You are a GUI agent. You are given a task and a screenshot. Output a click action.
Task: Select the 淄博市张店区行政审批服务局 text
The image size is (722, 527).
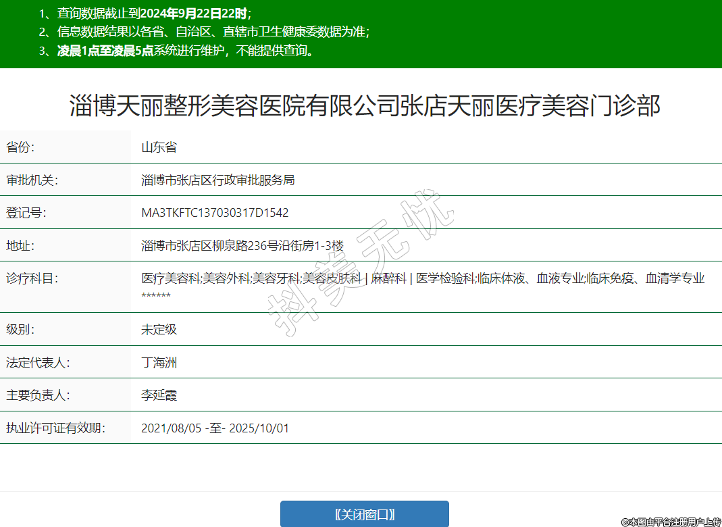217,180
